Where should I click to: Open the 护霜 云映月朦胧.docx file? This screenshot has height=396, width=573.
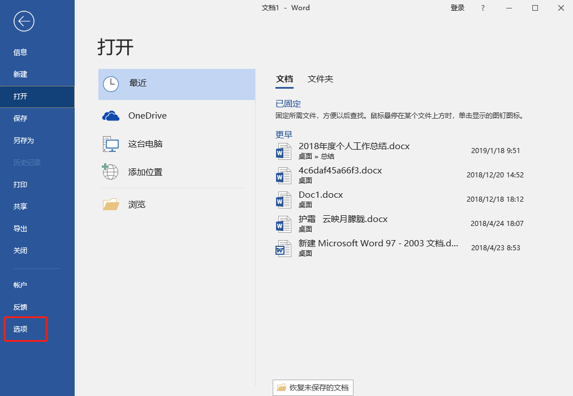(x=343, y=219)
